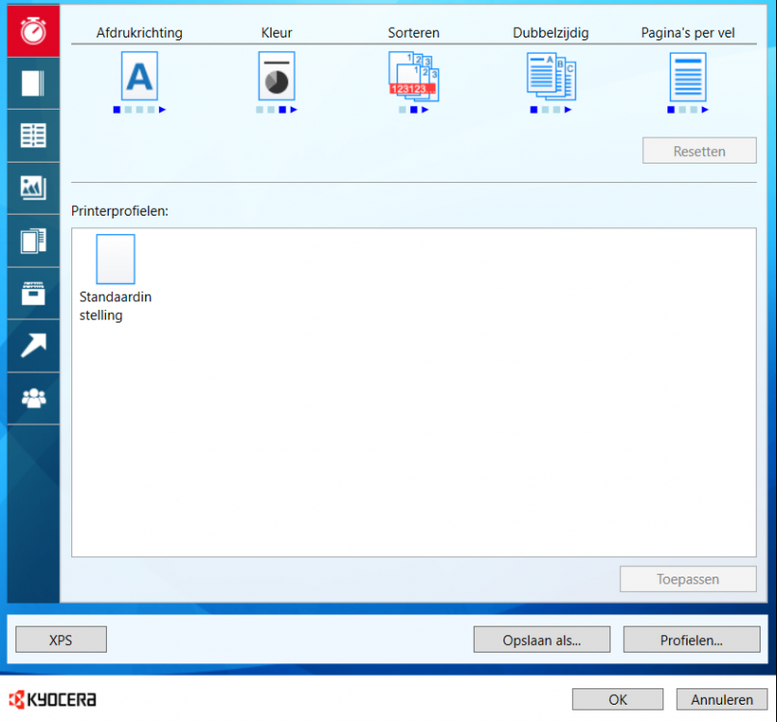The image size is (777, 722).
Task: Select the job output sidebar icon
Action: tap(34, 294)
